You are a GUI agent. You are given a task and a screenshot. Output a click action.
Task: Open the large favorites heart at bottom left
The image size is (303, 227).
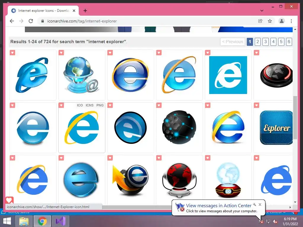pos(9,200)
